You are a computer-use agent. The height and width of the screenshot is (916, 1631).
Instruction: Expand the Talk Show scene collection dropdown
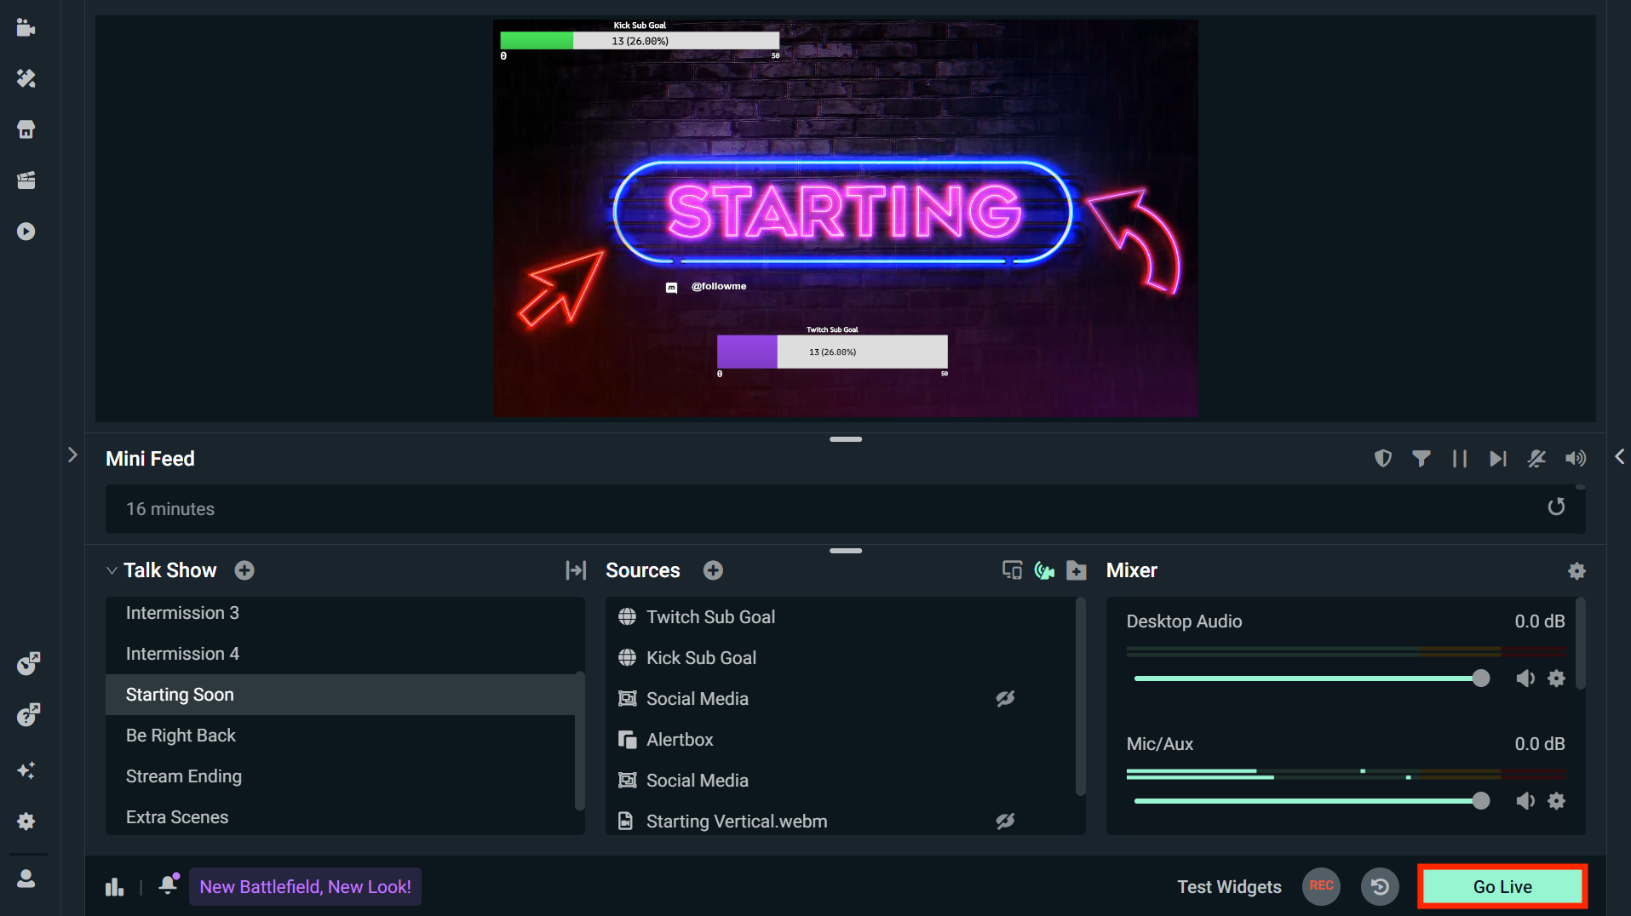tap(112, 570)
